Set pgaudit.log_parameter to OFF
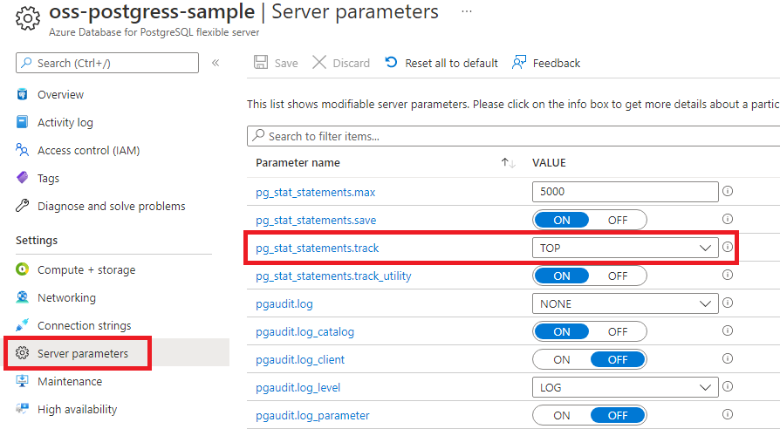This screenshot has width=780, height=429. [618, 414]
